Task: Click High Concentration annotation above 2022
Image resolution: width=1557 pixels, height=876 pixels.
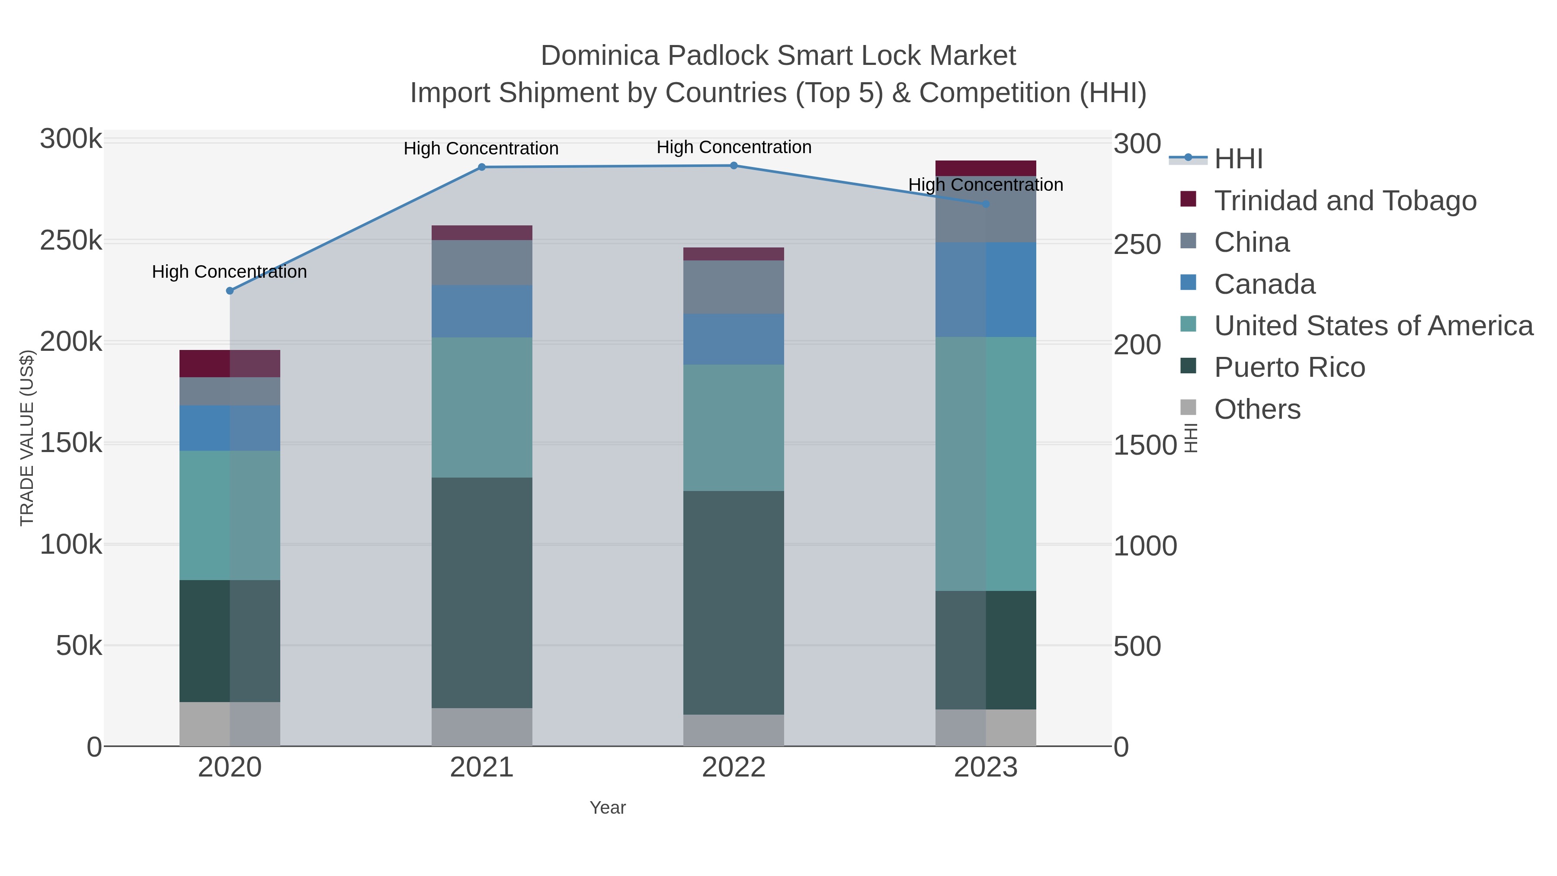Action: coord(734,148)
